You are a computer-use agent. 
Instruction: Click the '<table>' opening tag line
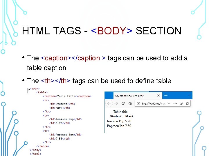(42, 92)
